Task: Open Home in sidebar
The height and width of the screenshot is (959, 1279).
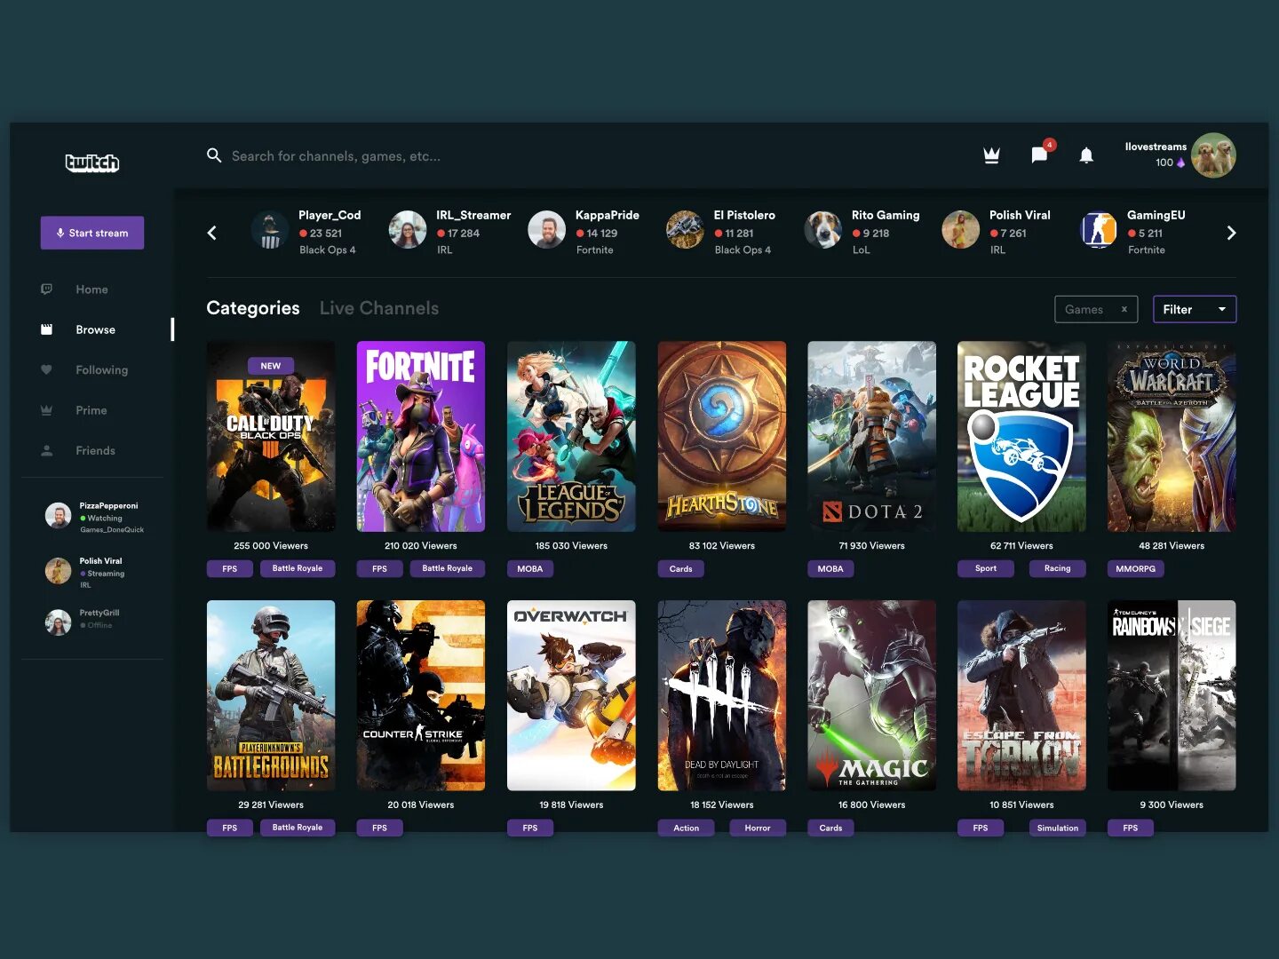Action: [91, 289]
